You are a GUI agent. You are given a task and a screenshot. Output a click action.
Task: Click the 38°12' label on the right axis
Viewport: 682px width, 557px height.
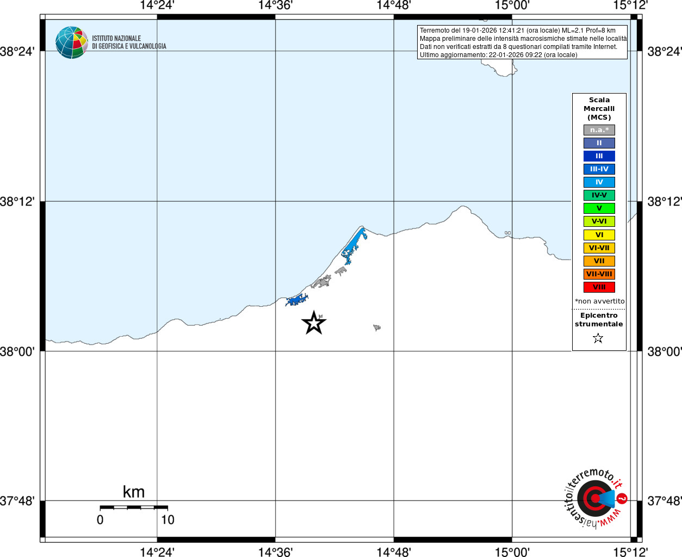(665, 202)
